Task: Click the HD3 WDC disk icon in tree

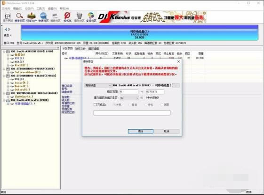Action: click(8, 93)
